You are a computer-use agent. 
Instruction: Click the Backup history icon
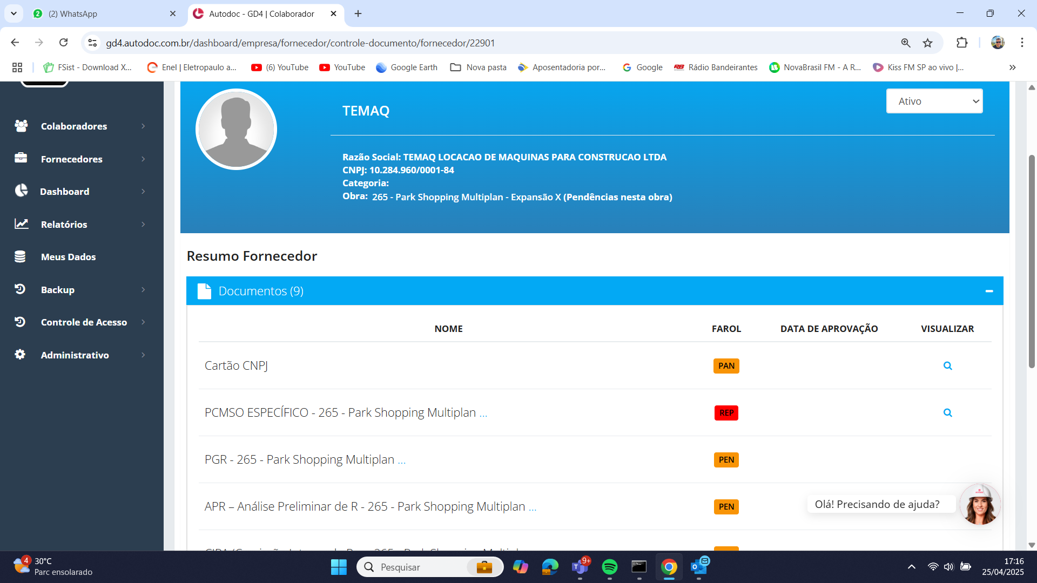(x=20, y=289)
